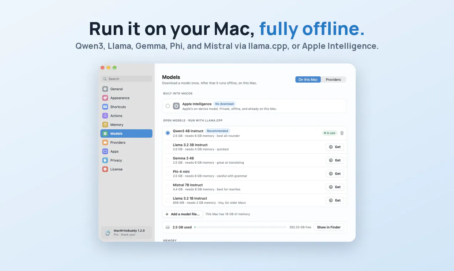
Task: Click the Pro thank you label
Action: [x=124, y=235]
